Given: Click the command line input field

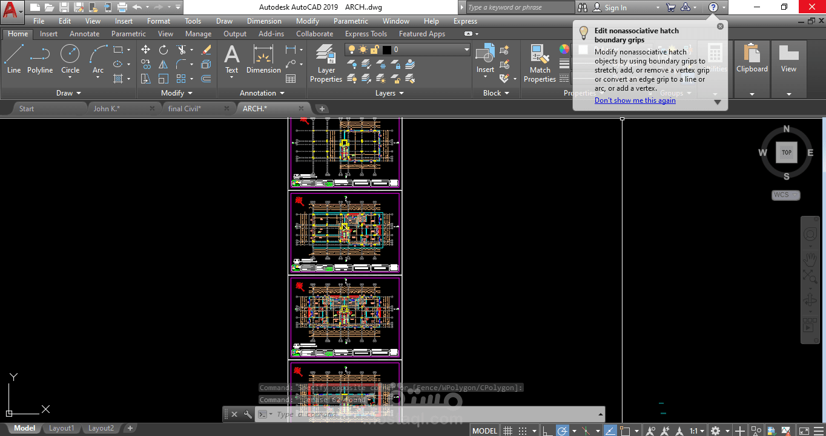Looking at the screenshot, I should [x=424, y=414].
